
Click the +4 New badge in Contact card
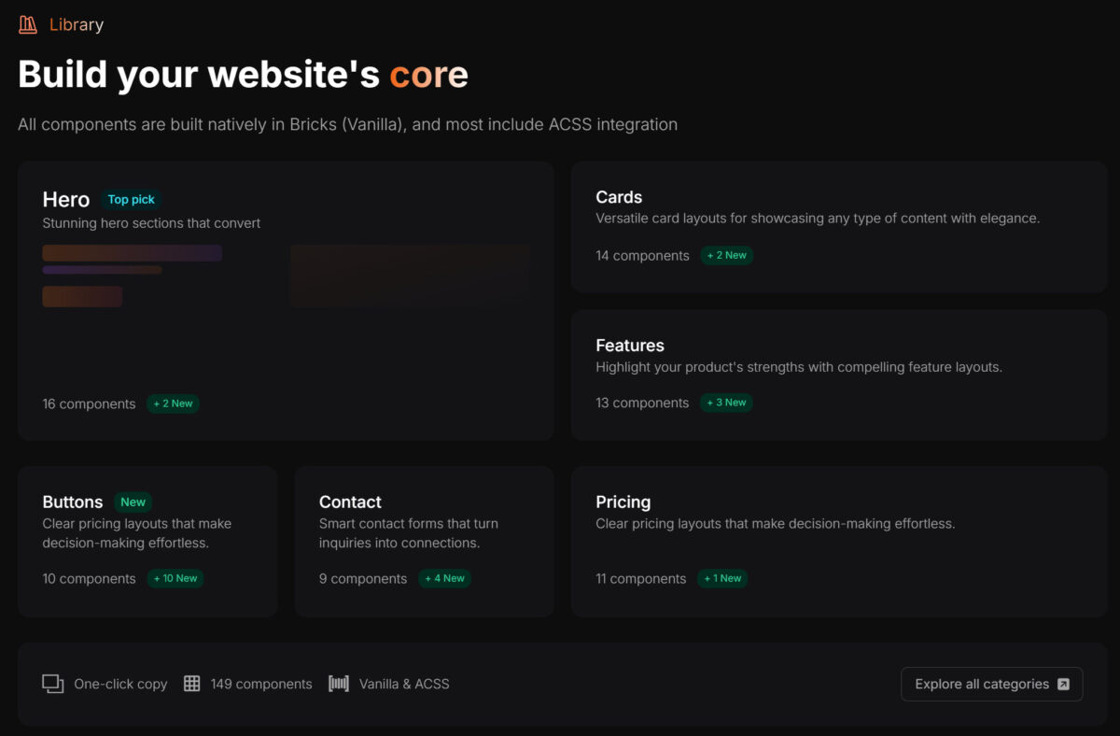tap(444, 578)
